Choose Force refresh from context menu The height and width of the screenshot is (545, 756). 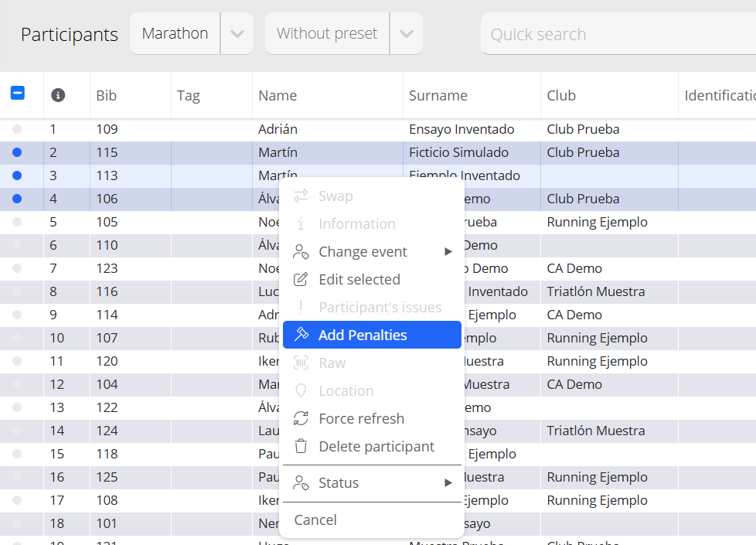373,418
